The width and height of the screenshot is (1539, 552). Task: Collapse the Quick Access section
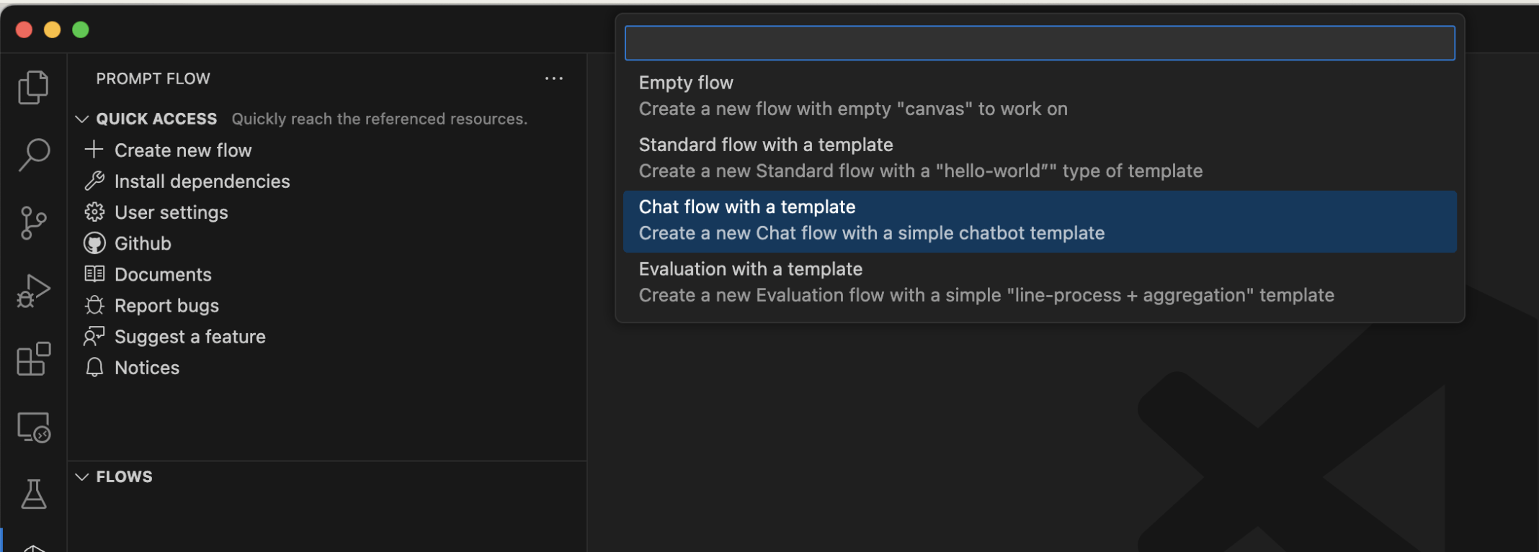pos(82,119)
